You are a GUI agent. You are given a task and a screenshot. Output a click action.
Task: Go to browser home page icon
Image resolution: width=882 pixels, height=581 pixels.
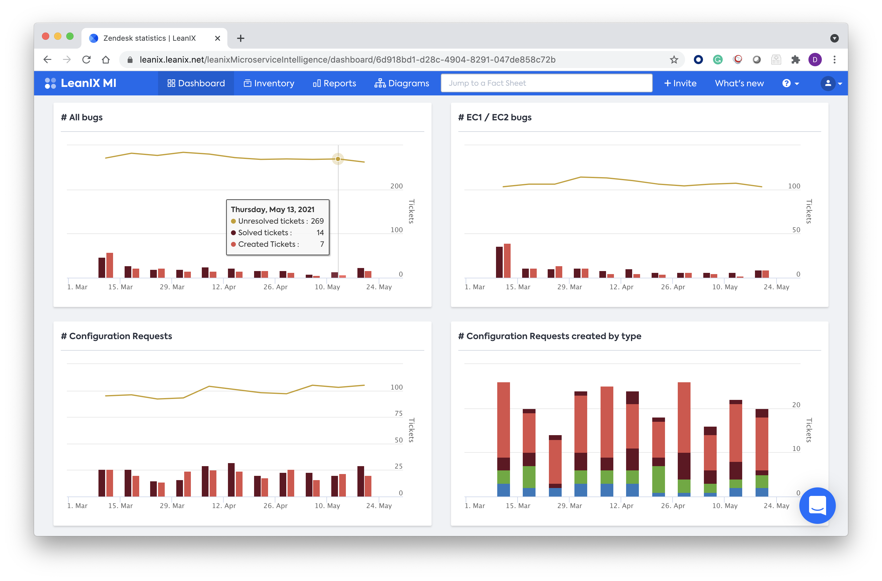tap(106, 60)
